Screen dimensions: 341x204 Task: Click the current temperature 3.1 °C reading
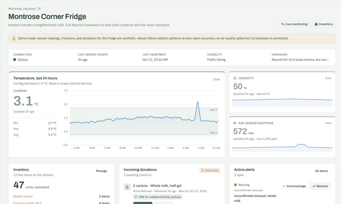pos(26,101)
